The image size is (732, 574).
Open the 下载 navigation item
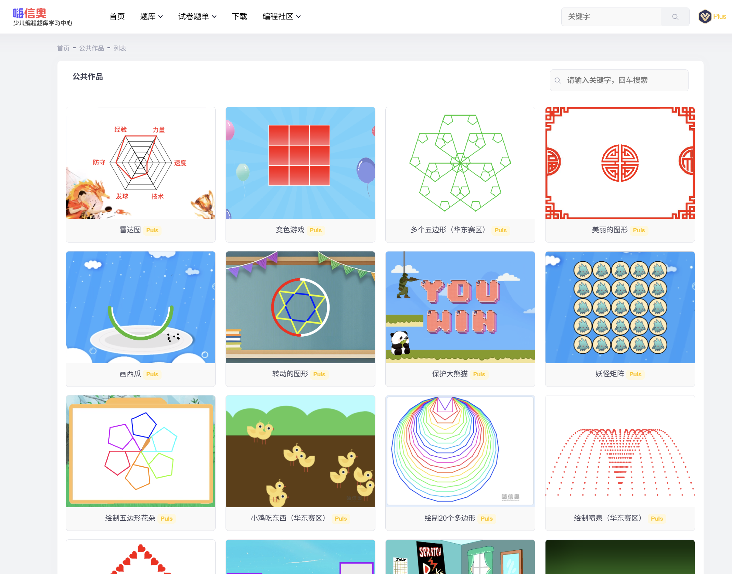click(x=239, y=16)
